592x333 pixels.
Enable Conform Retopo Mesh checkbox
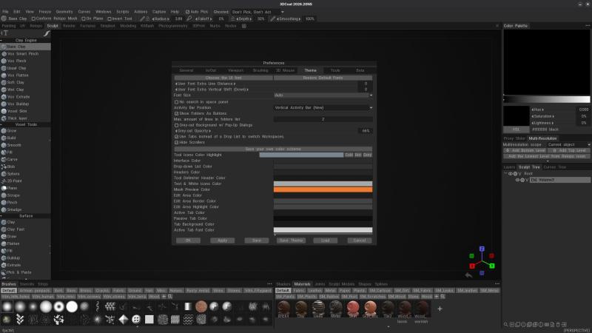33,18
